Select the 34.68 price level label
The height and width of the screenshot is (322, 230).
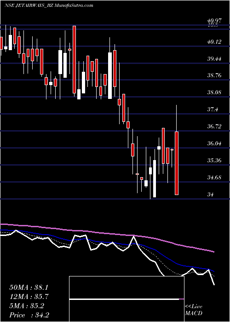(x=215, y=177)
